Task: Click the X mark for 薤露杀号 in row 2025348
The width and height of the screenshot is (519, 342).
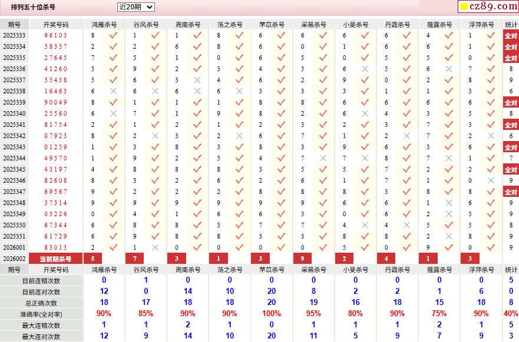Action: point(449,203)
